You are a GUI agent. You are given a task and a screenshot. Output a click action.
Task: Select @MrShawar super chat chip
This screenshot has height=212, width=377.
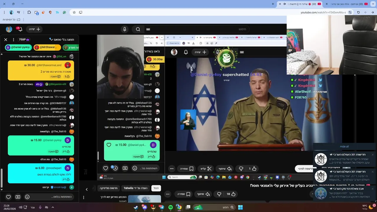tap(47, 47)
